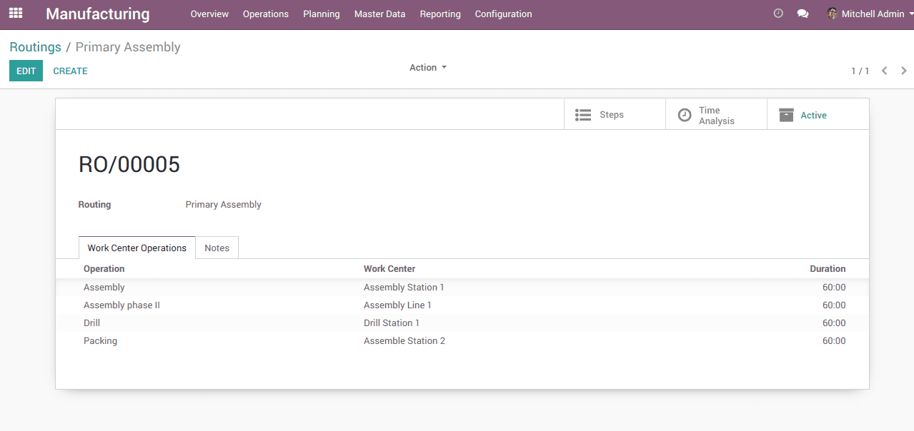The image size is (914, 431).
Task: Sort by Operation column header
Action: (x=104, y=269)
